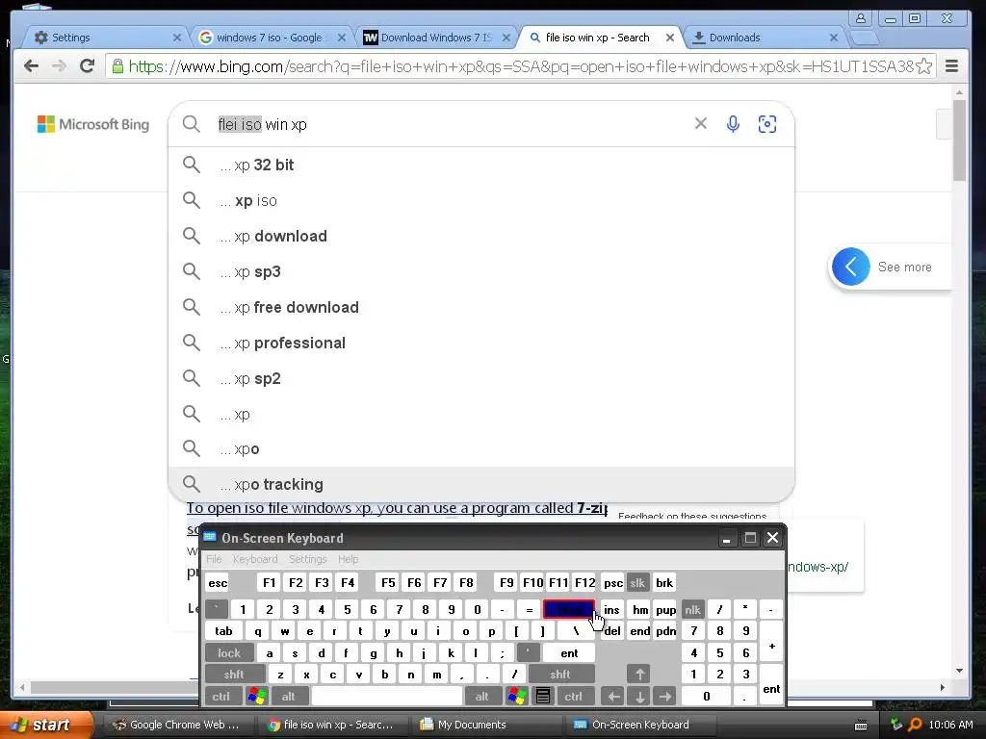Select suggestion 'xp 32 bit'
Screen dimensions: 986x739
coord(481,165)
